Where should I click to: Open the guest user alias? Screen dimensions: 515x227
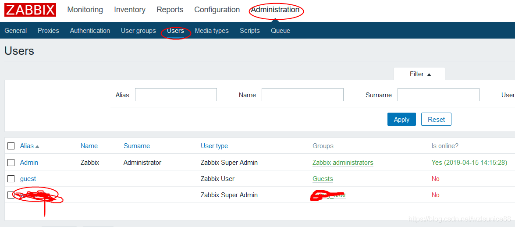click(x=28, y=179)
